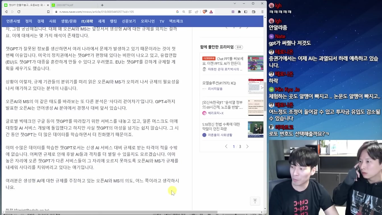Click the Google icon in address bar
Image resolution: width=382 pixels, height=215 pixels.
(x=177, y=12)
